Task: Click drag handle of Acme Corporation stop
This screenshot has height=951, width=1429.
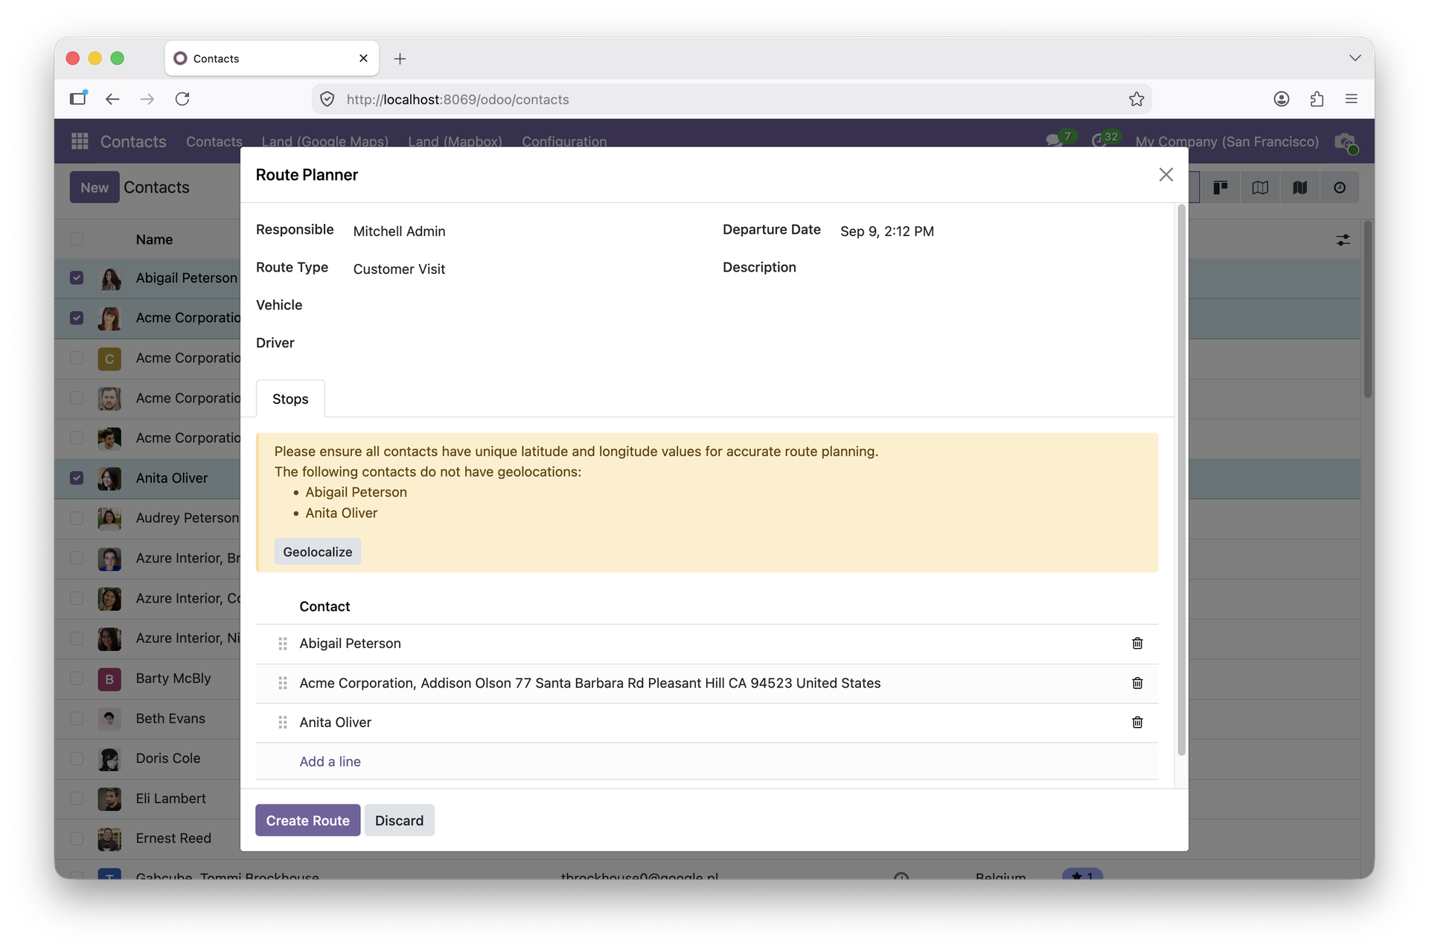Action: (283, 682)
